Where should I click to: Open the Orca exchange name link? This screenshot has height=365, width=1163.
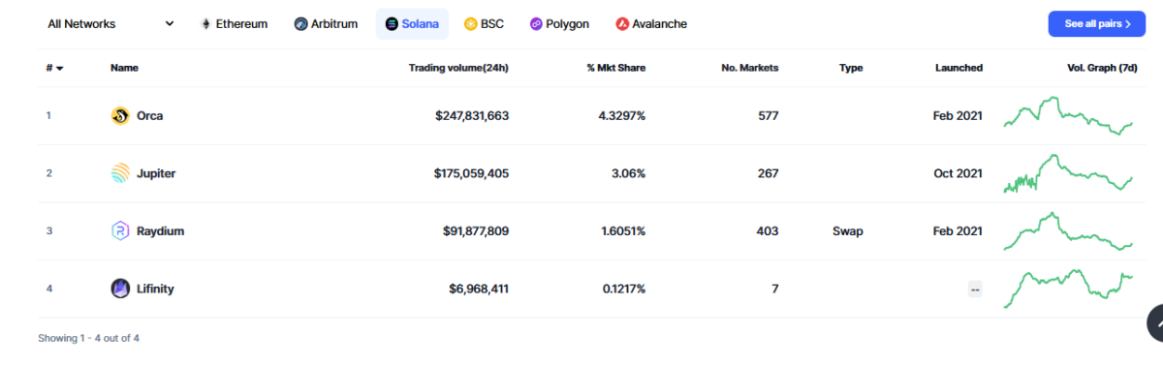coord(149,116)
